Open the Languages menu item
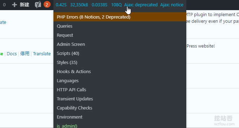The width and height of the screenshot is (239, 128). [119, 80]
